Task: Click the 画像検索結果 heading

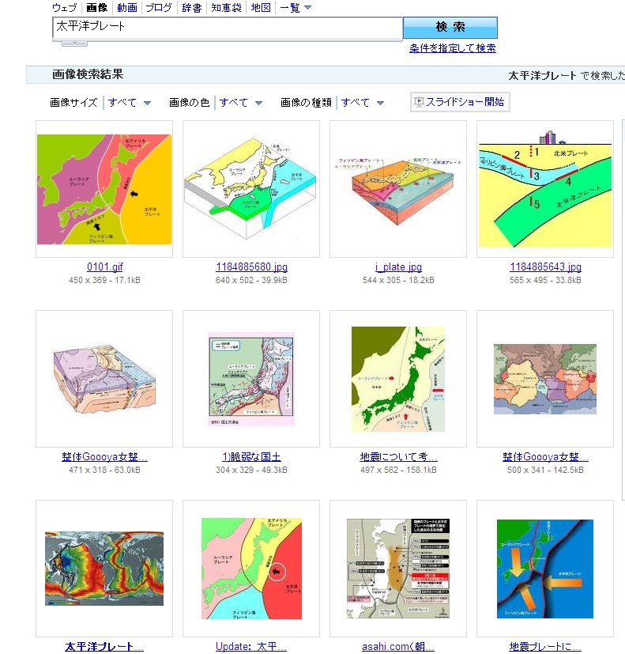Action: pos(88,74)
